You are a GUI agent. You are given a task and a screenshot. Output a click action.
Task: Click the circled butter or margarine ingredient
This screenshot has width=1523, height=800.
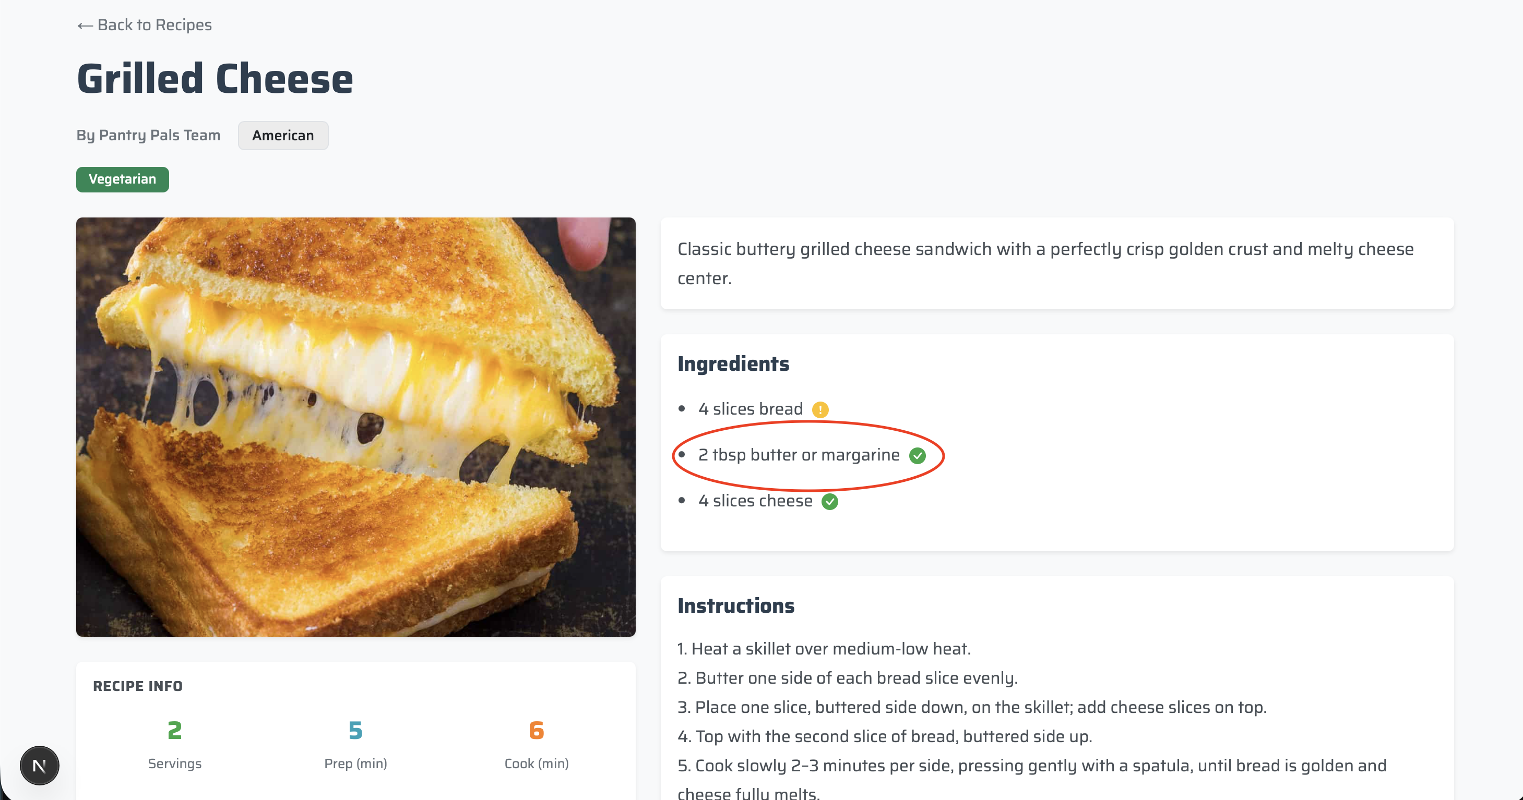tap(798, 455)
